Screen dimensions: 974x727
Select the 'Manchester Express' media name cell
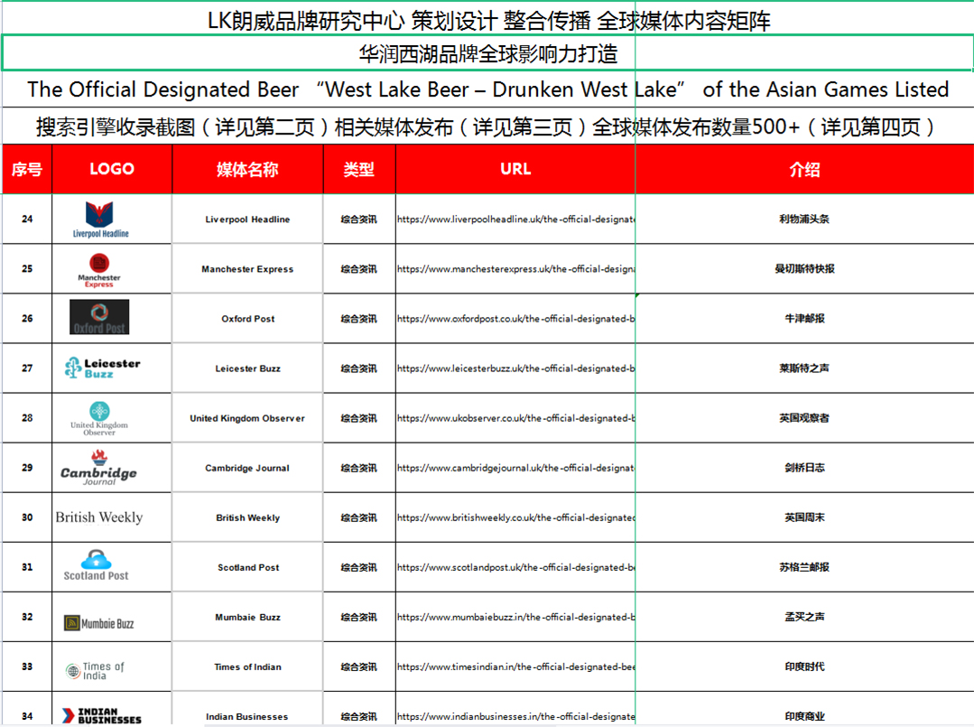point(247,269)
